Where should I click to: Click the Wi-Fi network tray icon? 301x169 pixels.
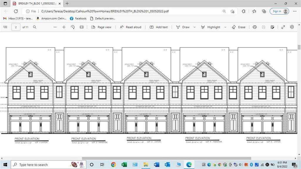coord(262,165)
